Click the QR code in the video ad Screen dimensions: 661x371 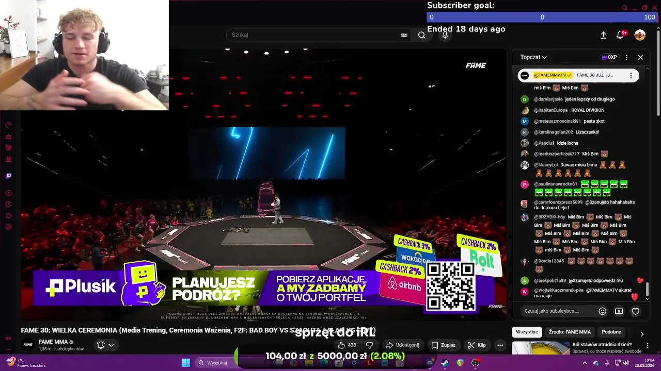point(451,286)
